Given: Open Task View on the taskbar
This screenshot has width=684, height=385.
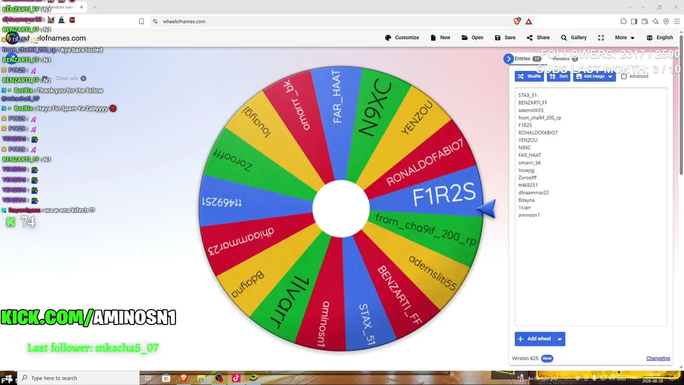Looking at the screenshot, I should pos(148,378).
